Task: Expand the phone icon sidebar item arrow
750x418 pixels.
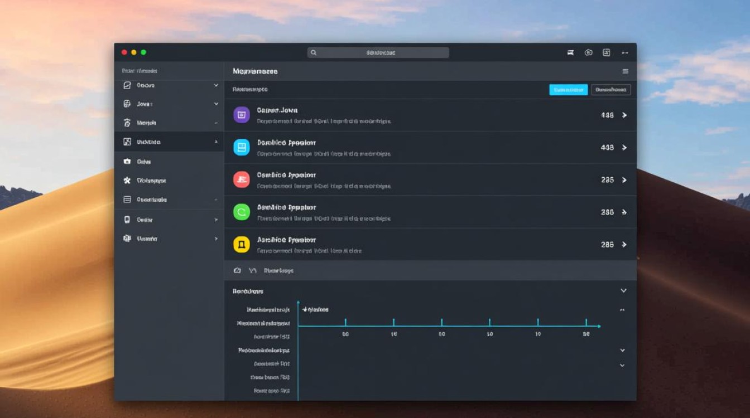Action: tap(216, 220)
